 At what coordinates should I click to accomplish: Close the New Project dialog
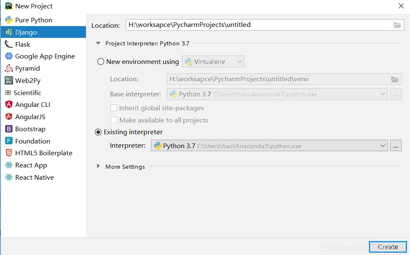[x=401, y=6]
